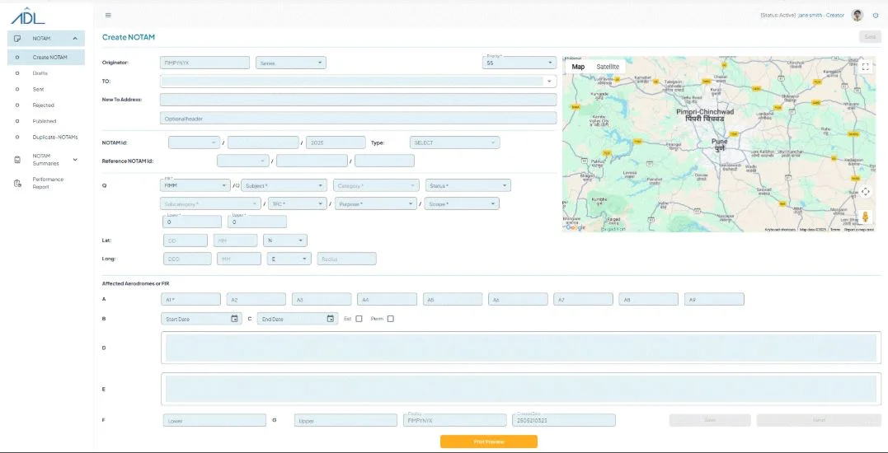Open the End Date calendar icon

330,319
